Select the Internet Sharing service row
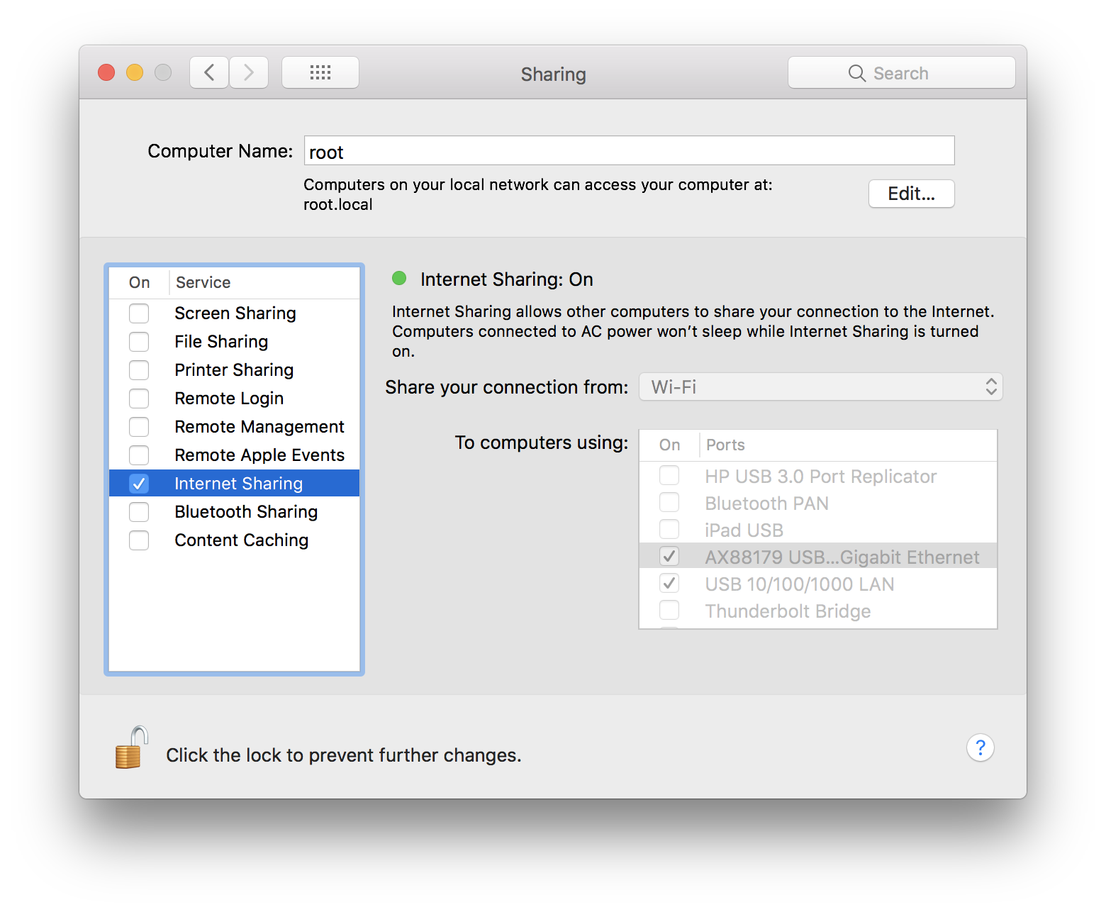The width and height of the screenshot is (1106, 912). tap(235, 484)
